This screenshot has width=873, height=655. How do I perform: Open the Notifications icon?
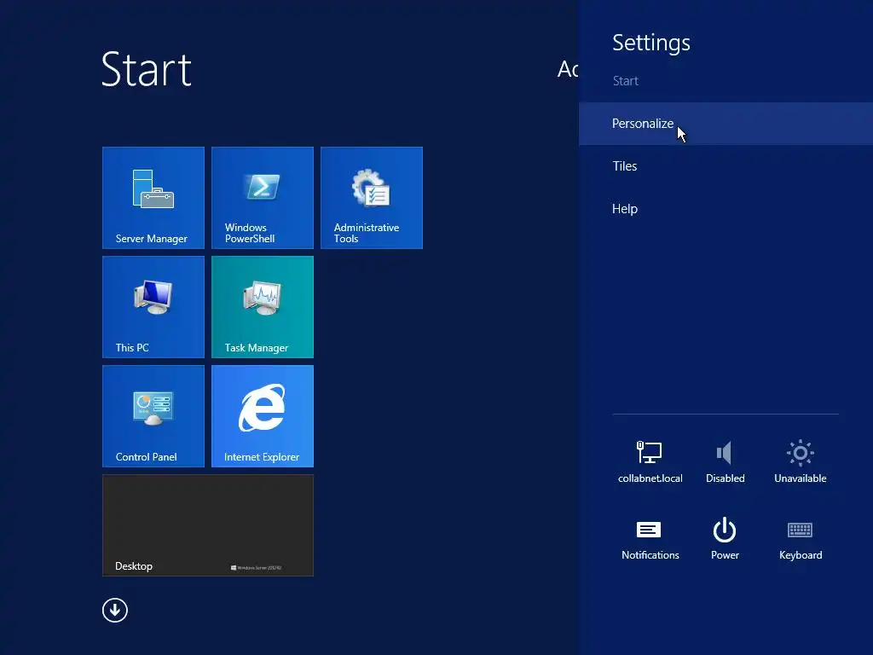(x=650, y=538)
